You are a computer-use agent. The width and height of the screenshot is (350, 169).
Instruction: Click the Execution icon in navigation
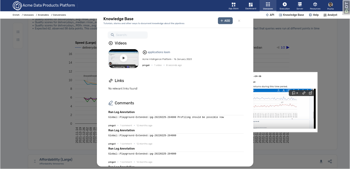pyautogui.click(x=284, y=5)
